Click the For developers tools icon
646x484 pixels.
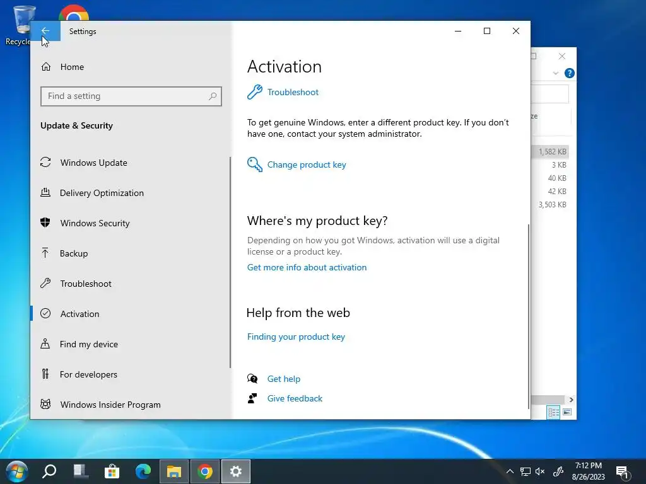[45, 374]
